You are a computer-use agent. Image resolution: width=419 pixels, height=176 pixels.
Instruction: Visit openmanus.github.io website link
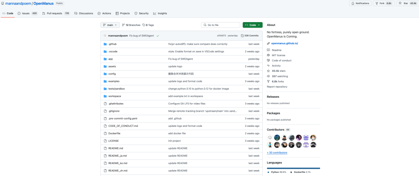284,43
